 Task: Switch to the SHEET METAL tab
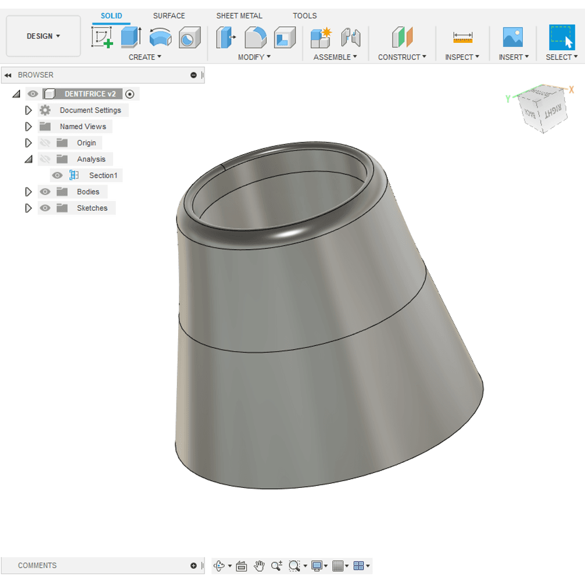(x=239, y=15)
